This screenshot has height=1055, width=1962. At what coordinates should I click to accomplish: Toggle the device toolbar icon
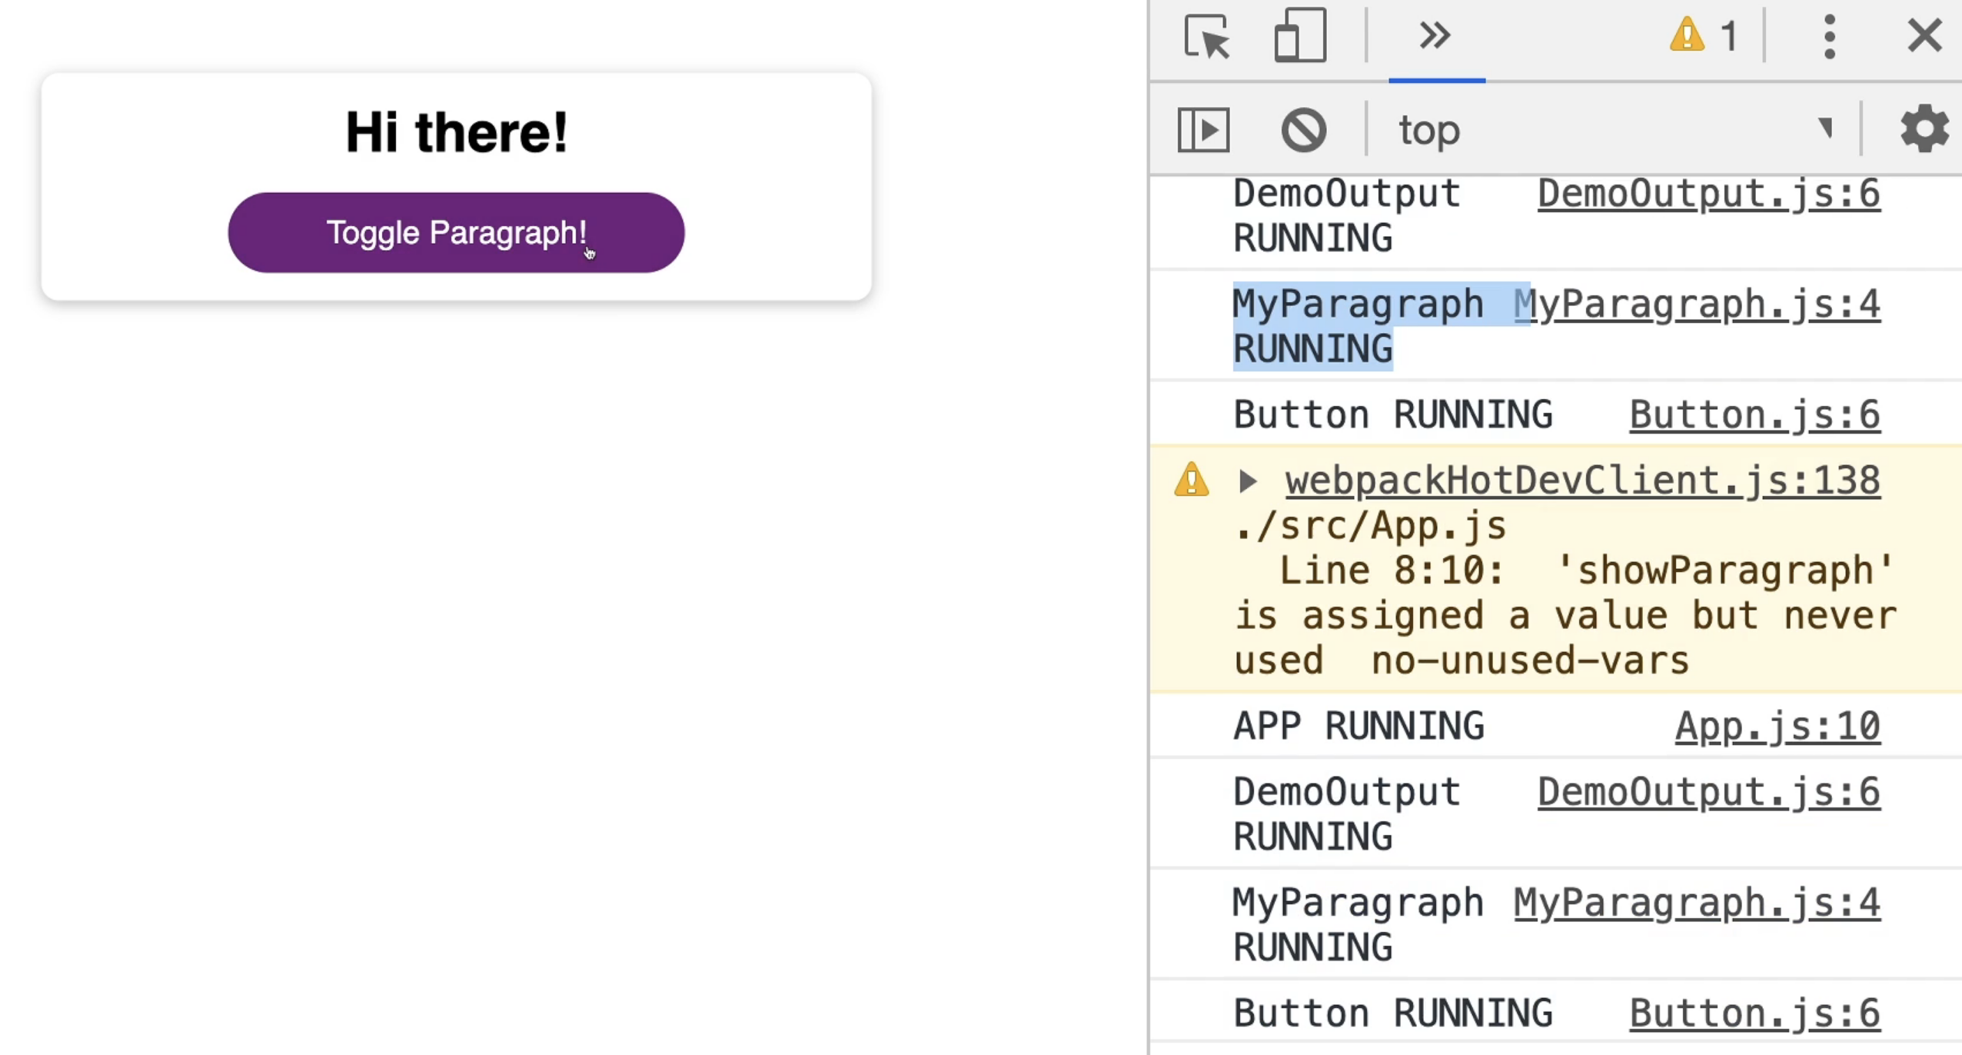tap(1299, 36)
